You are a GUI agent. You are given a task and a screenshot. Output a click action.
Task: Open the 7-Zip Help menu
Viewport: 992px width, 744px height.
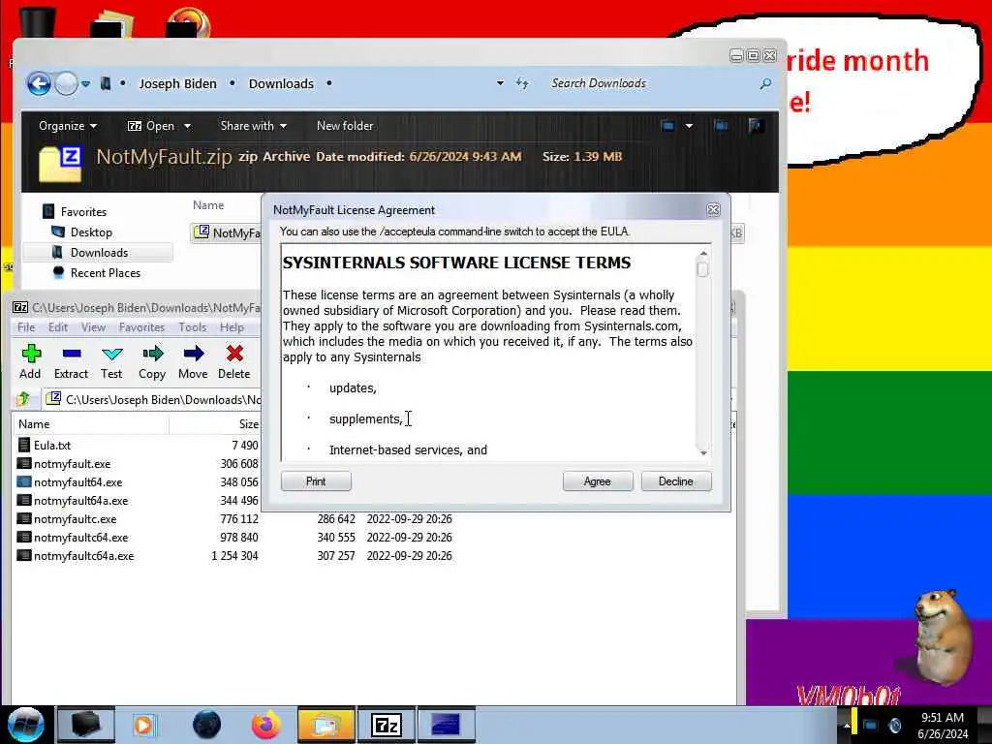tap(232, 327)
